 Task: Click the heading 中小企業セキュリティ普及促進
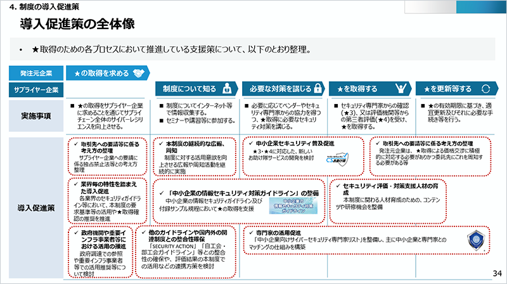point(295,143)
